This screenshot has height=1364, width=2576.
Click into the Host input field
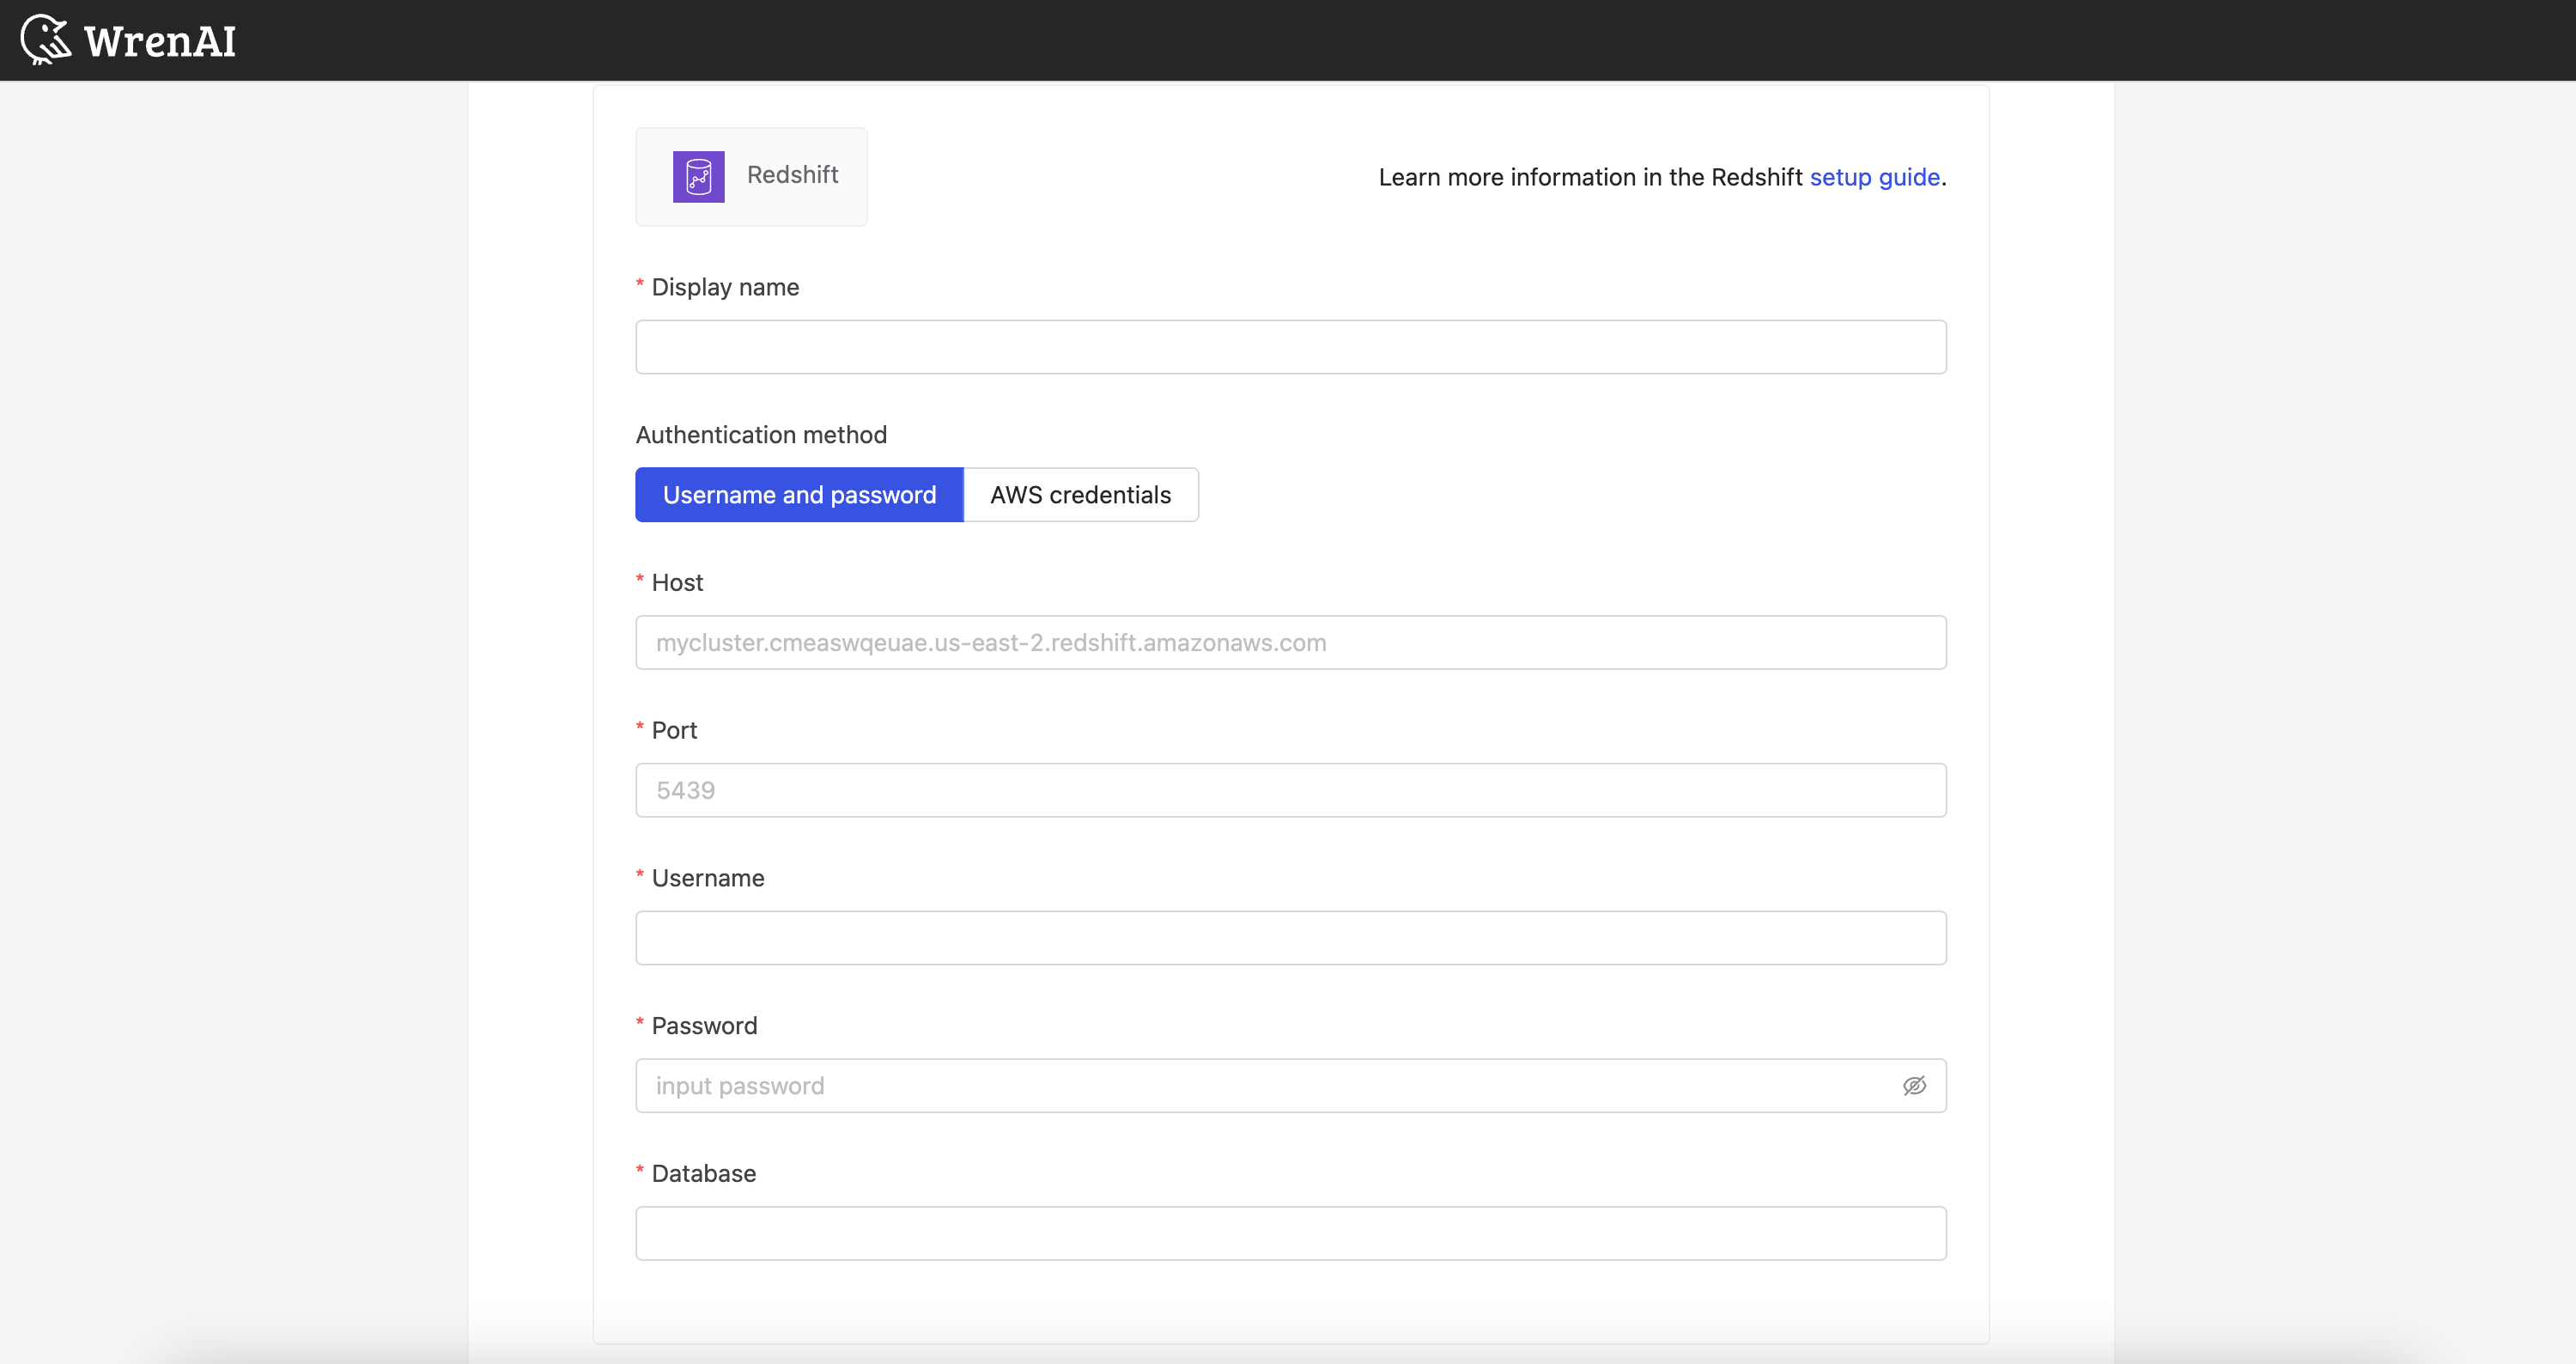click(1291, 643)
